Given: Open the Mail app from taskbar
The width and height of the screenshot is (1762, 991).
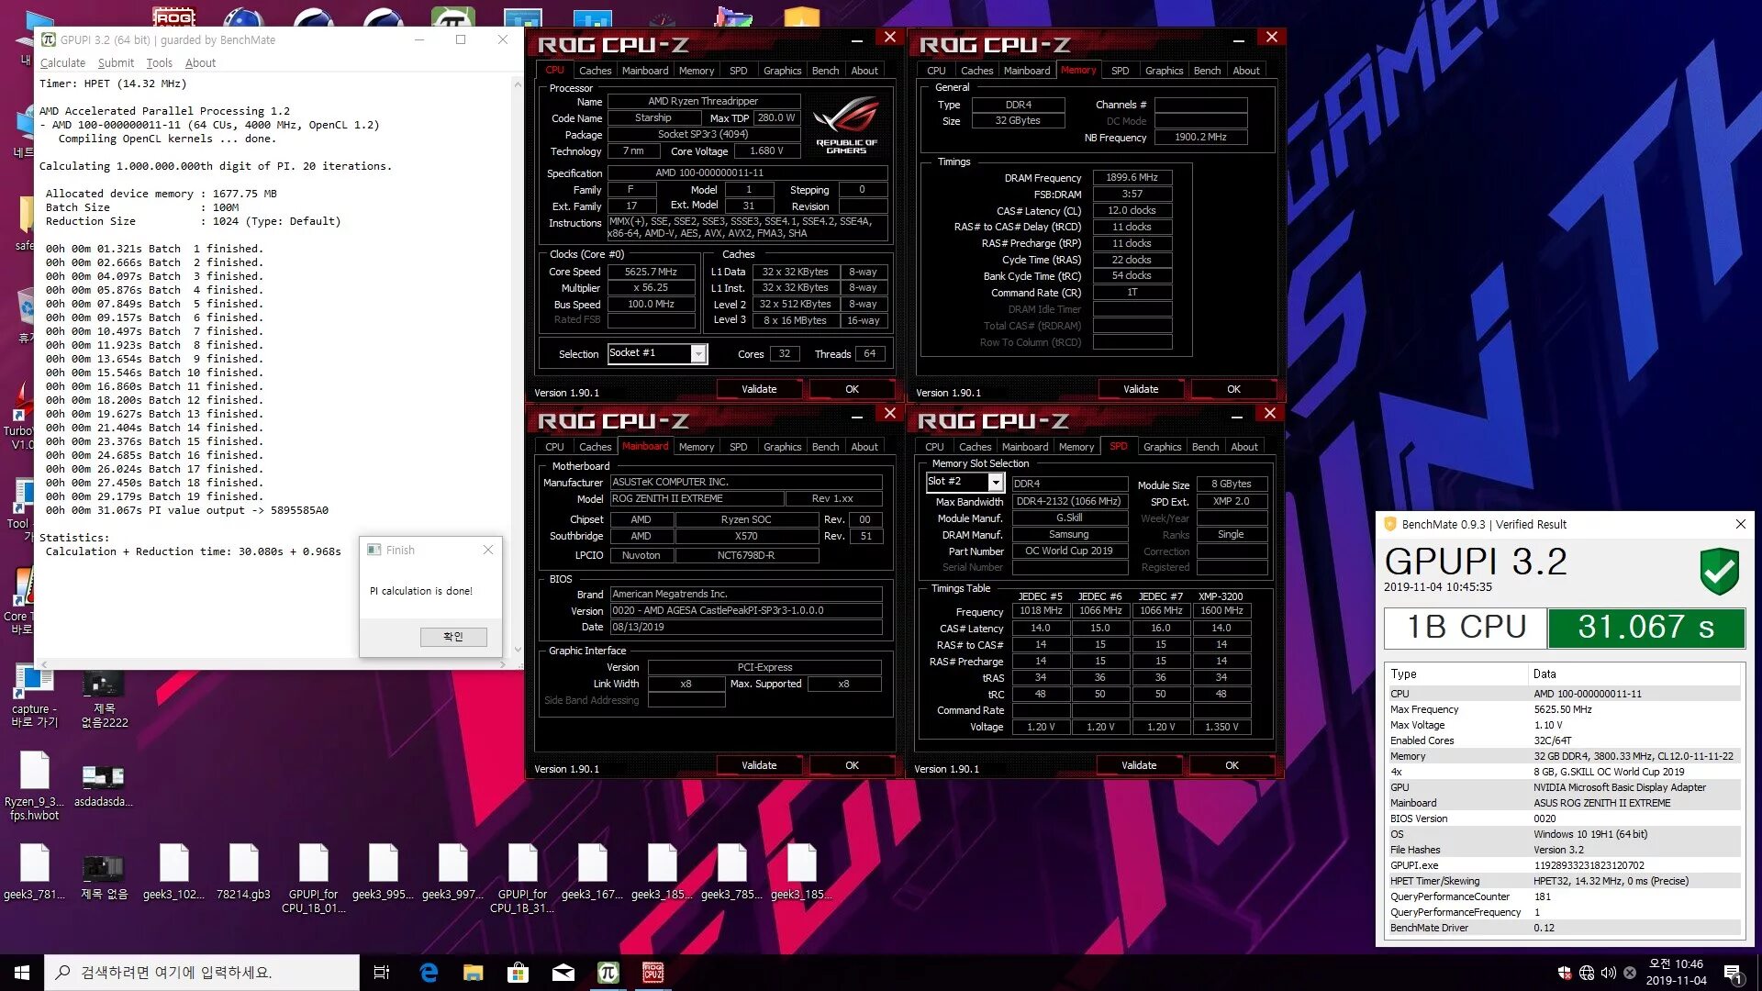Looking at the screenshot, I should 563,972.
